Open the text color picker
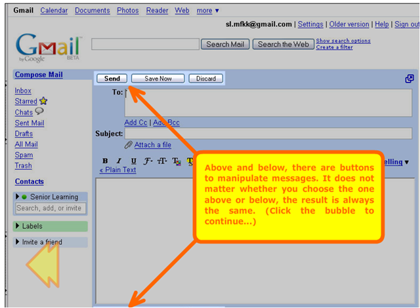This screenshot has height=308, width=420. click(177, 161)
